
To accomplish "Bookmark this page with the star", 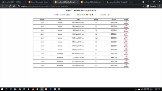I will tap(143, 6).
